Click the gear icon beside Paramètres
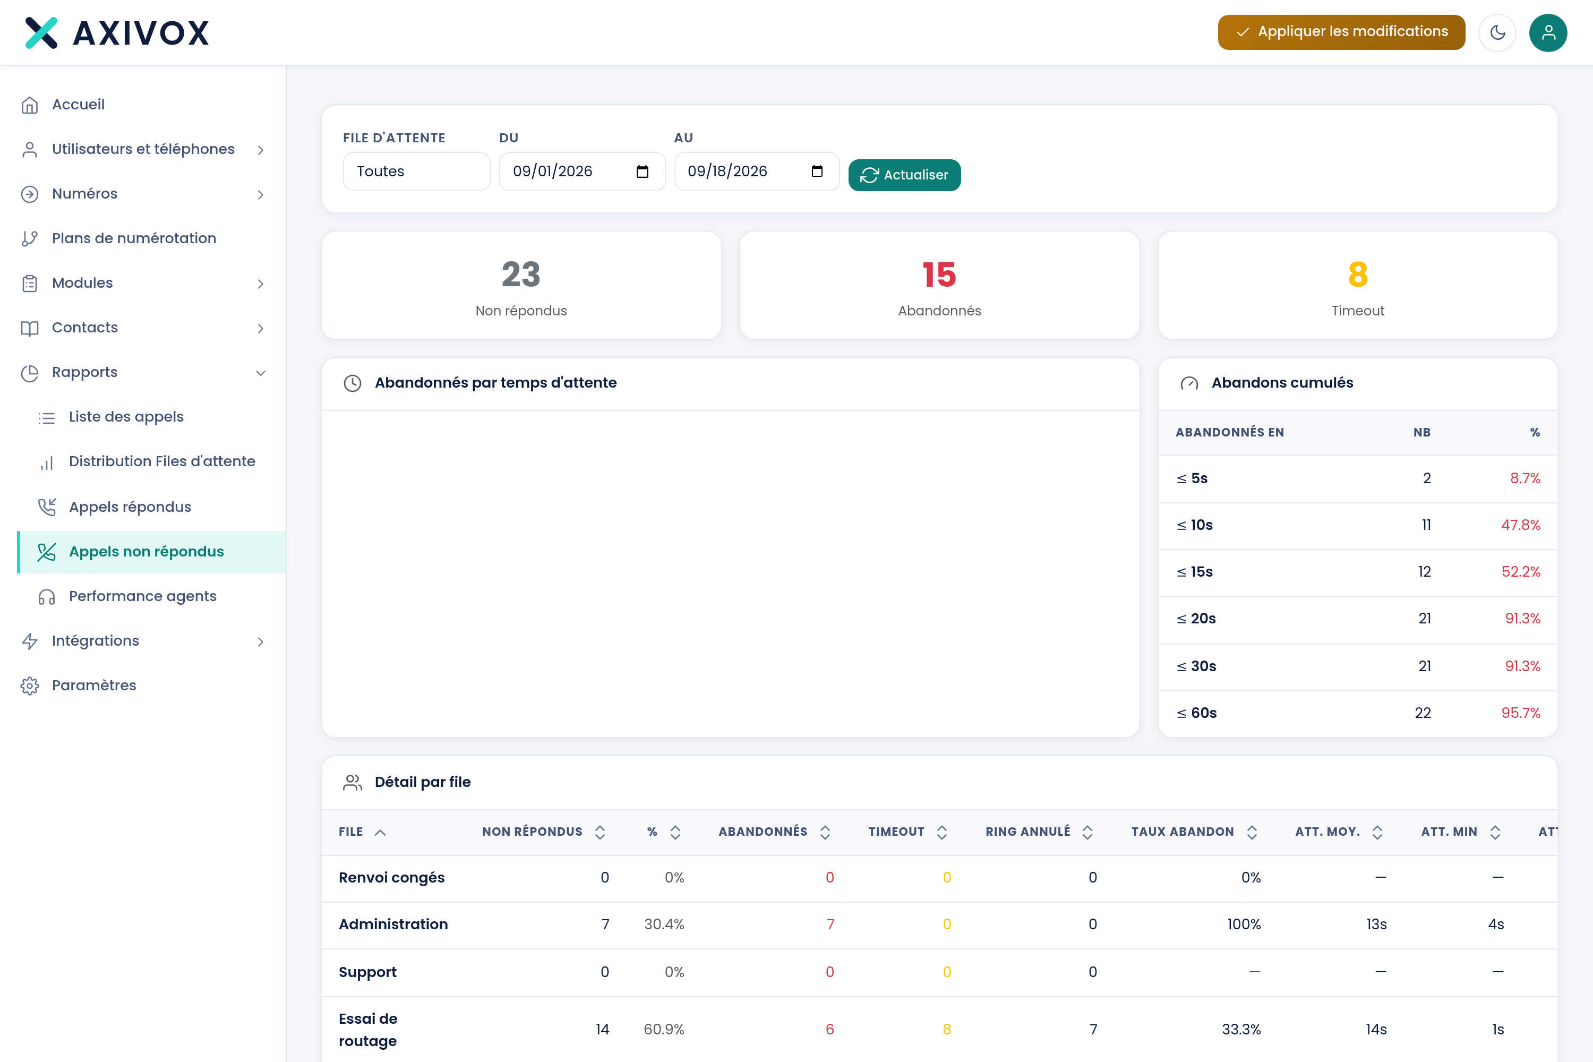1593x1062 pixels. [30, 686]
